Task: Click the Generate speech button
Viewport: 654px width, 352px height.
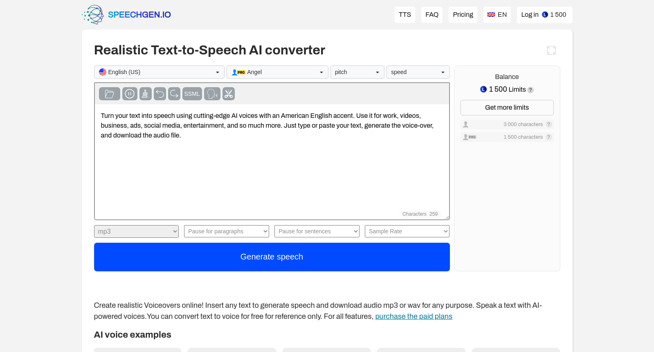Action: pyautogui.click(x=272, y=257)
